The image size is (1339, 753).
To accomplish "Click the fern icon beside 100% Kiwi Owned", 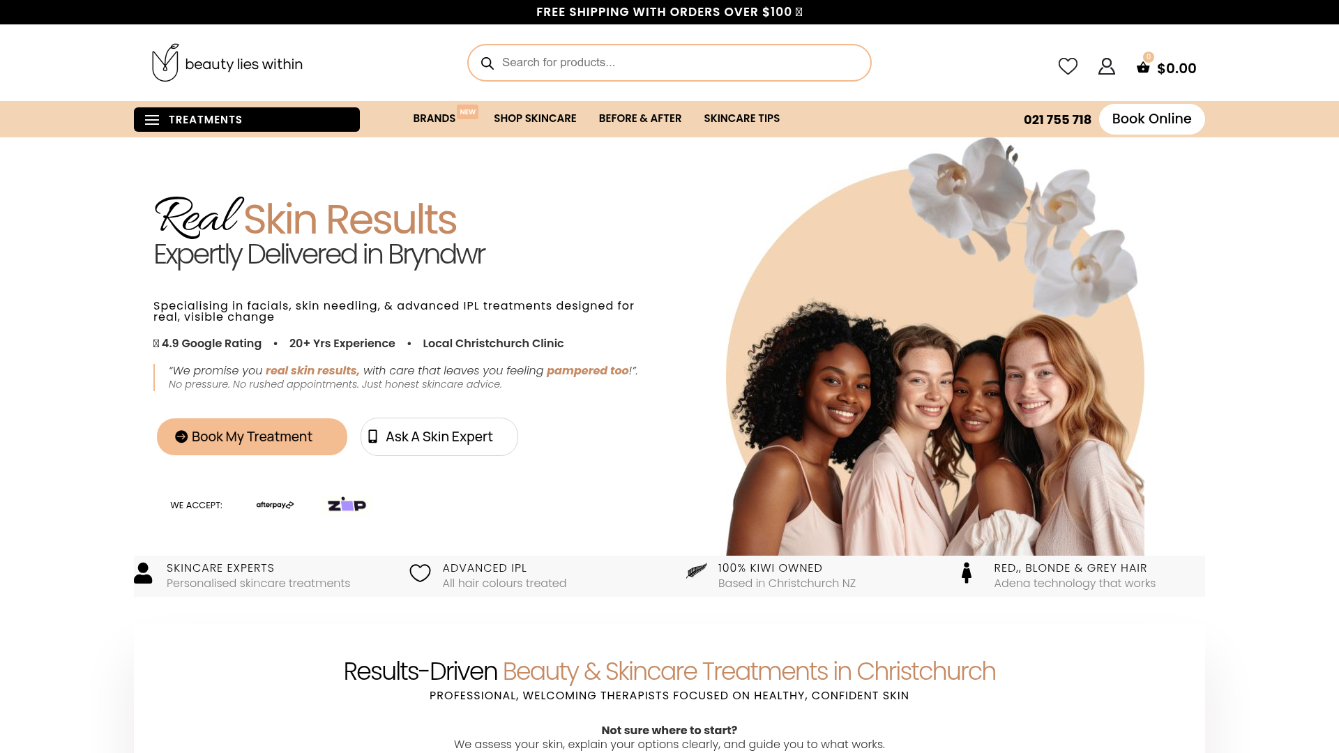I will (695, 572).
